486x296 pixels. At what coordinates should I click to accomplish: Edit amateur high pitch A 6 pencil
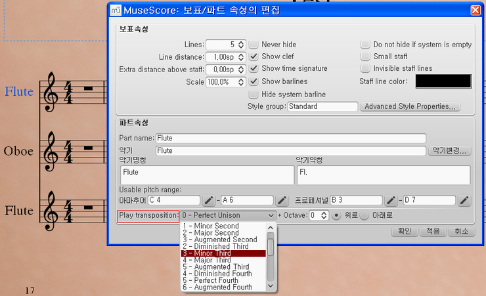282,201
